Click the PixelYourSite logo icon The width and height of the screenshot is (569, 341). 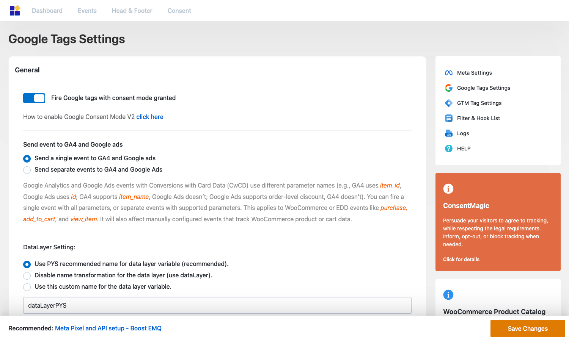tap(15, 11)
